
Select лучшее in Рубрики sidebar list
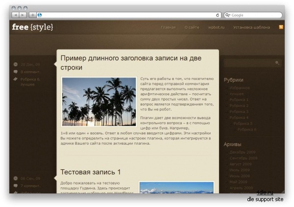click(x=237, y=94)
